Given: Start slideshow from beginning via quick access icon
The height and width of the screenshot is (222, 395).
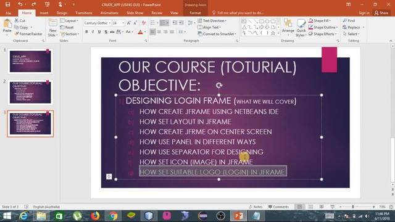Looking at the screenshot, I should coord(47,4).
